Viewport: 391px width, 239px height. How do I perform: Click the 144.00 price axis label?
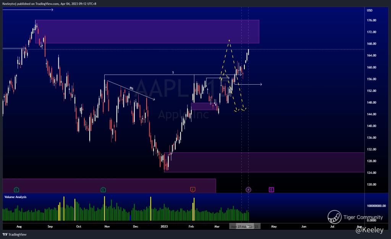(x=372, y=114)
